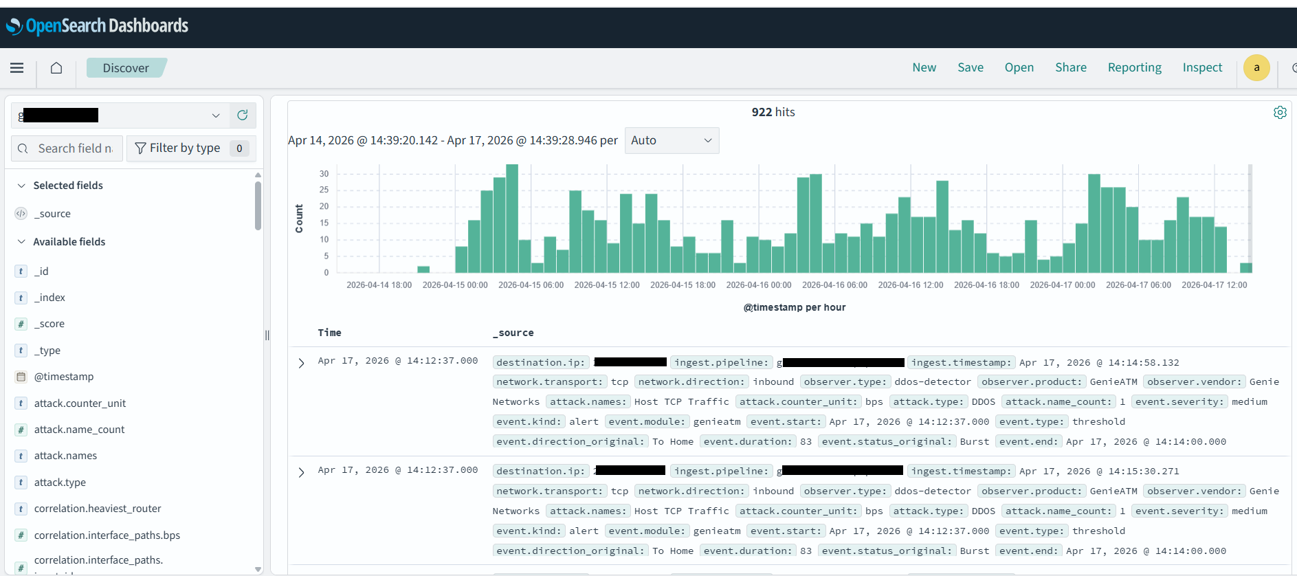The width and height of the screenshot is (1297, 576).
Task: Refresh the index pattern list
Action: [243, 115]
